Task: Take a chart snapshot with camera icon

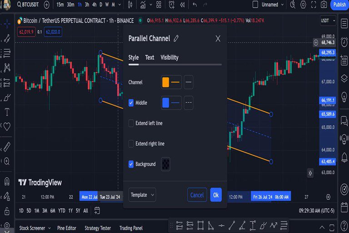Action: pos(324,5)
